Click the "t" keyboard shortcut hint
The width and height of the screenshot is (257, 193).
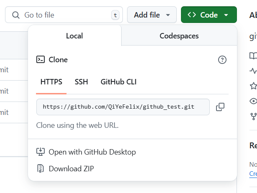(115, 15)
